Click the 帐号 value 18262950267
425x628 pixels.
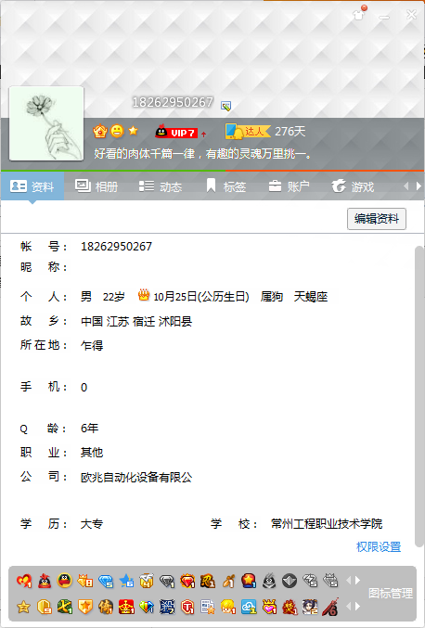[x=117, y=247]
